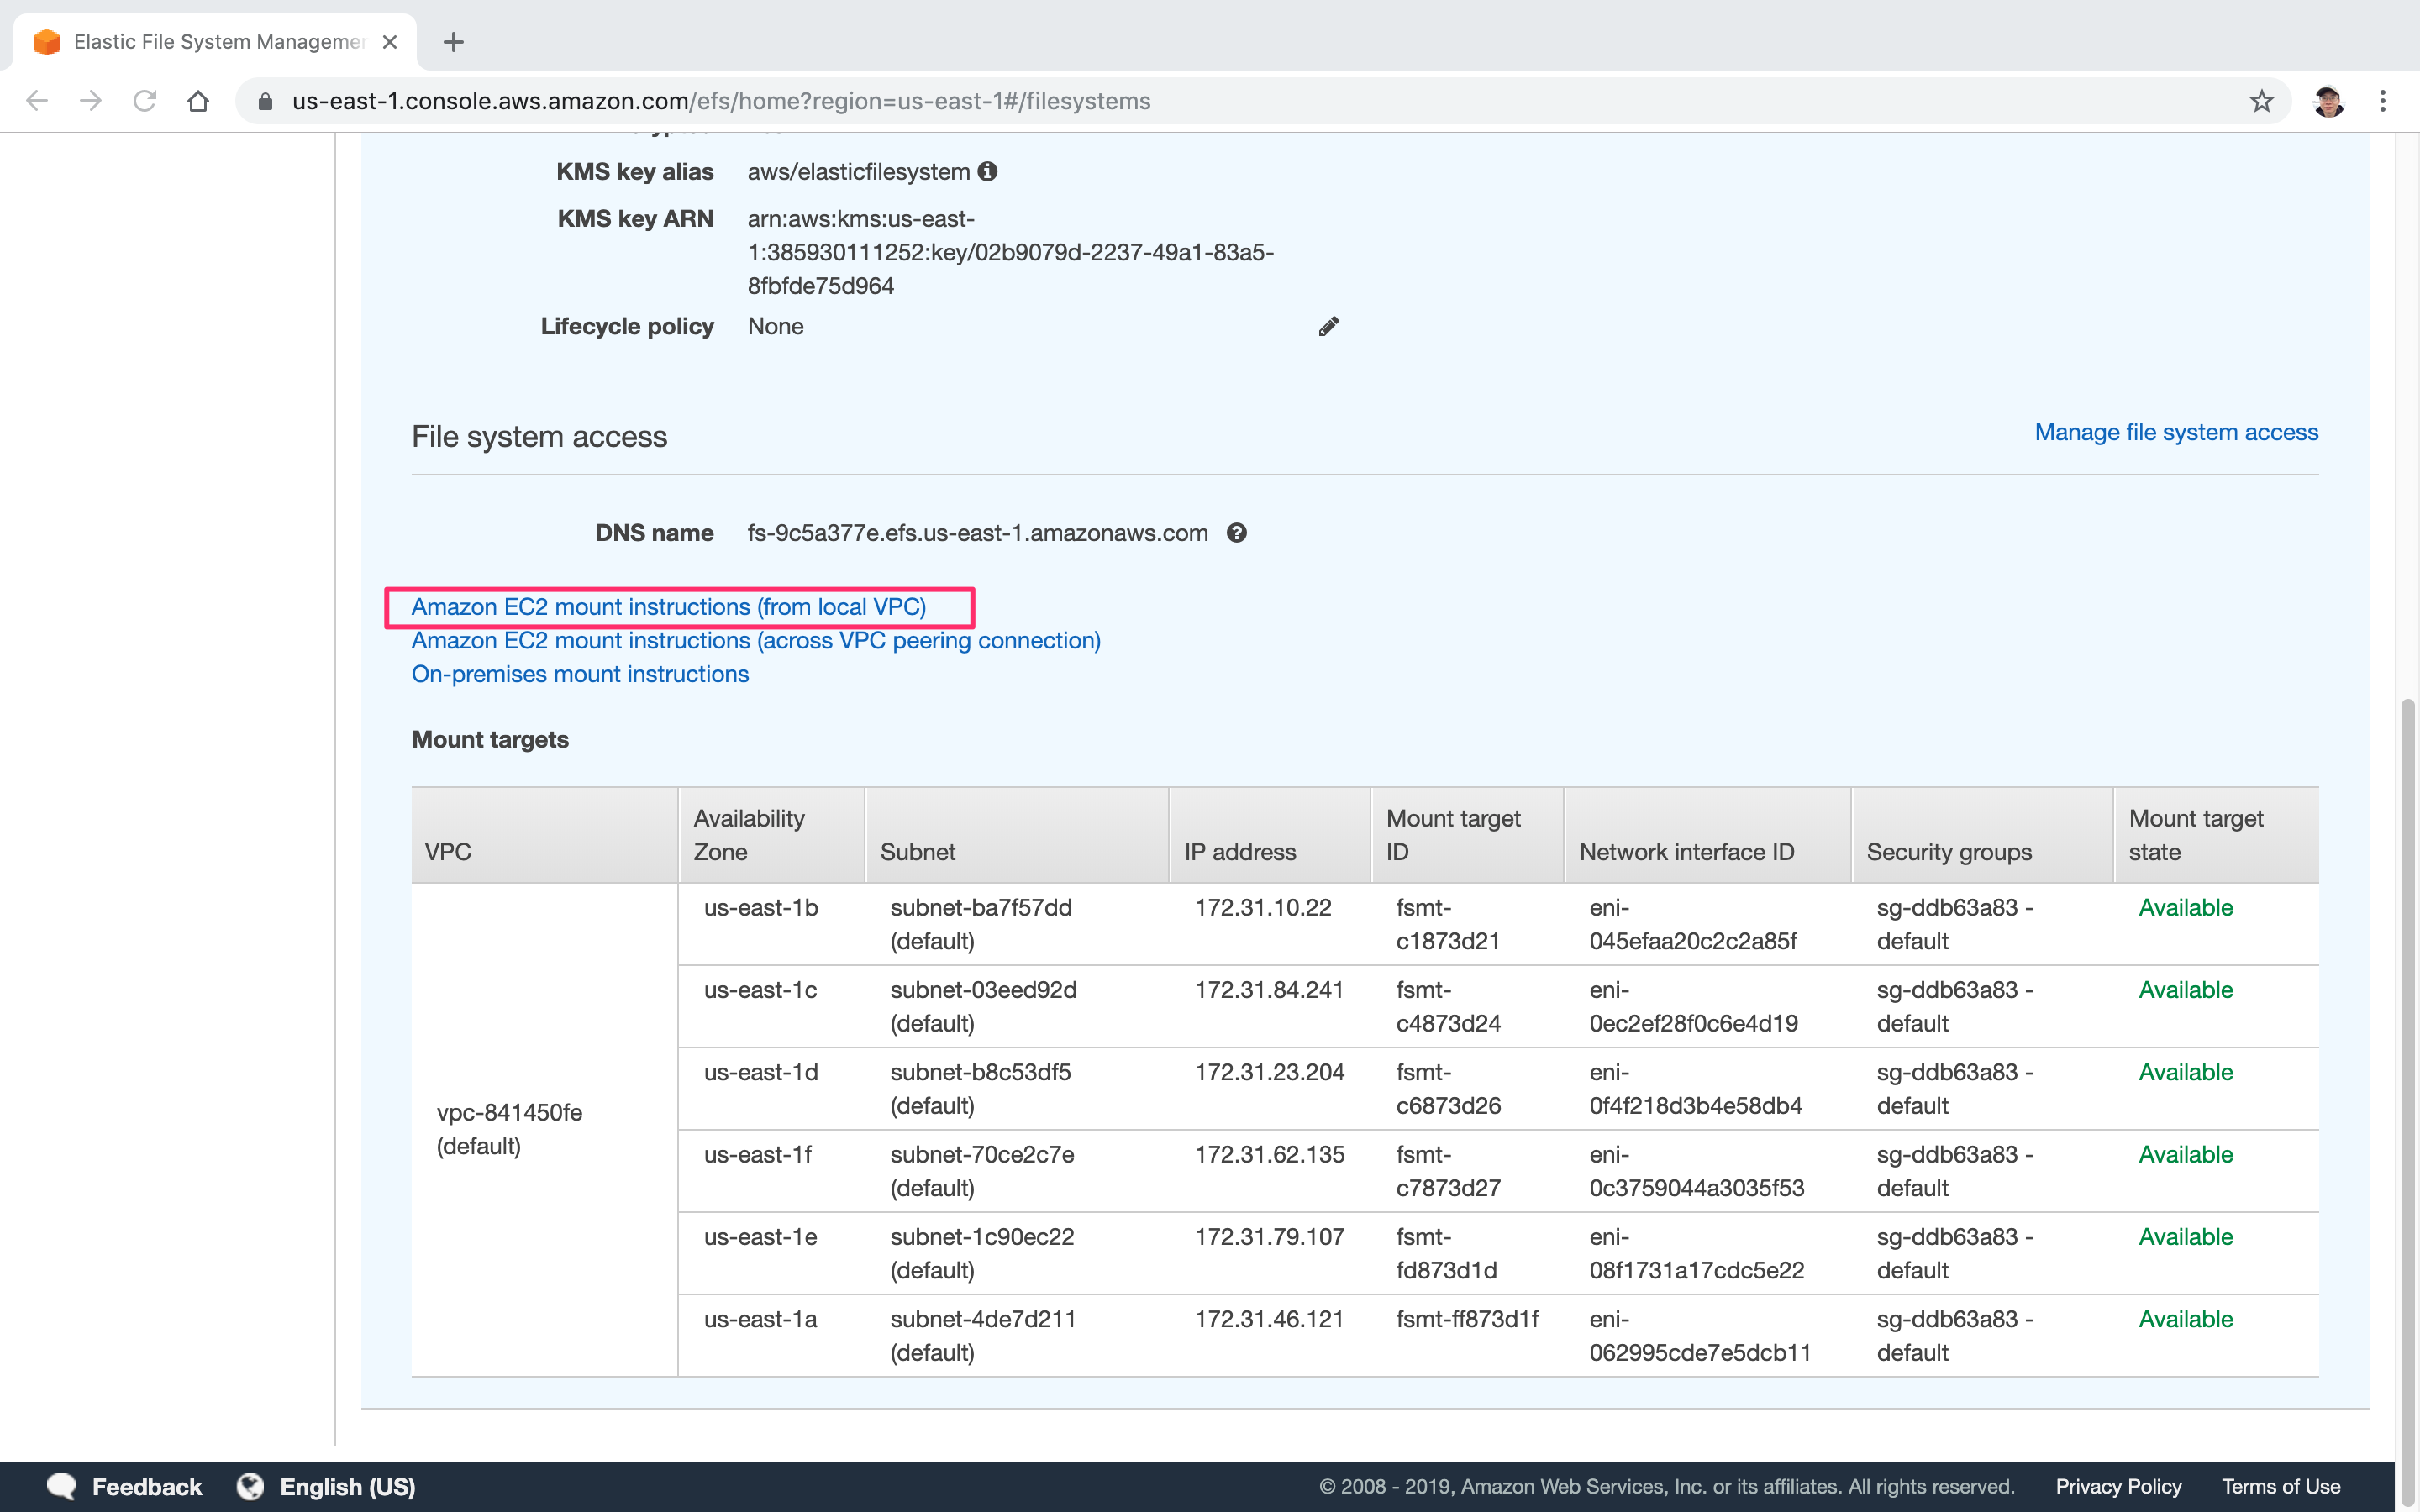The height and width of the screenshot is (1512, 2420).
Task: Click IP address 172.31.46.121
Action: pyautogui.click(x=1269, y=1319)
